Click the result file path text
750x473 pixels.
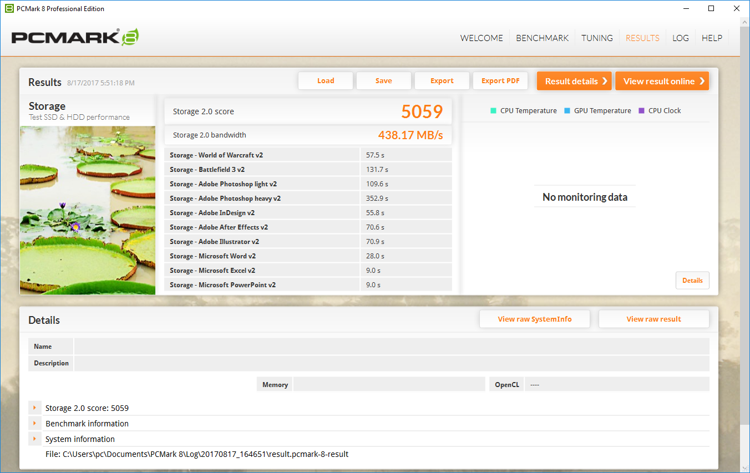point(197,454)
